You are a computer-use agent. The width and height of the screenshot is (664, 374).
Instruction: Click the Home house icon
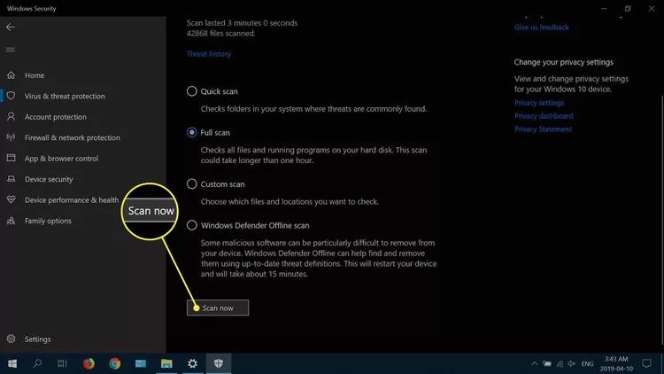(x=11, y=75)
